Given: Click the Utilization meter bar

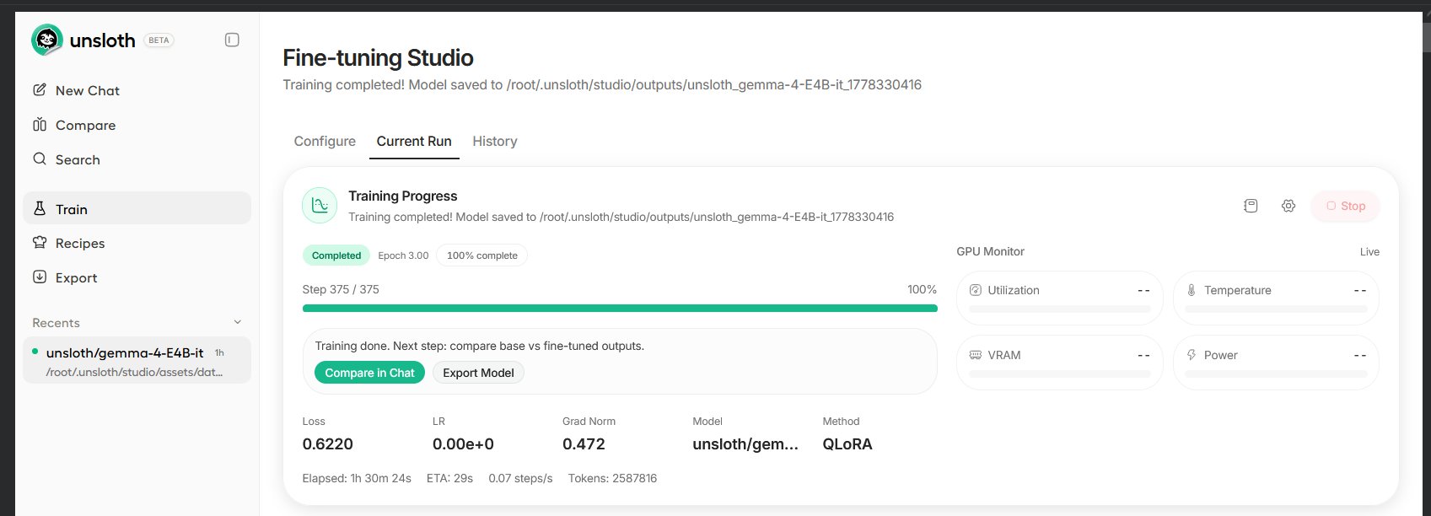Looking at the screenshot, I should 1060,309.
